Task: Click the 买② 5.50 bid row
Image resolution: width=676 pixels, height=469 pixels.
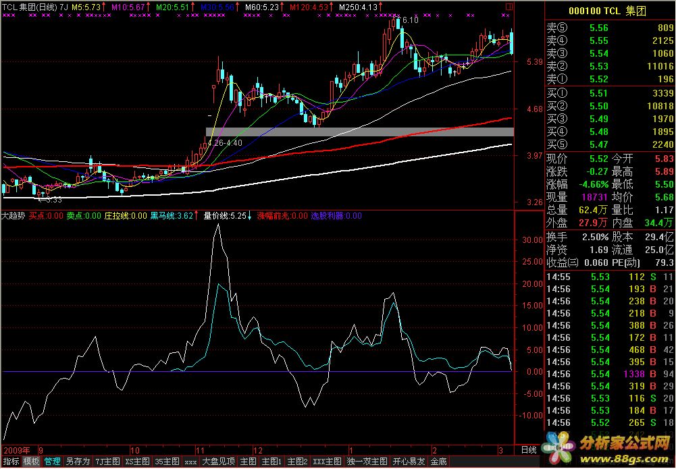Action: click(x=610, y=106)
